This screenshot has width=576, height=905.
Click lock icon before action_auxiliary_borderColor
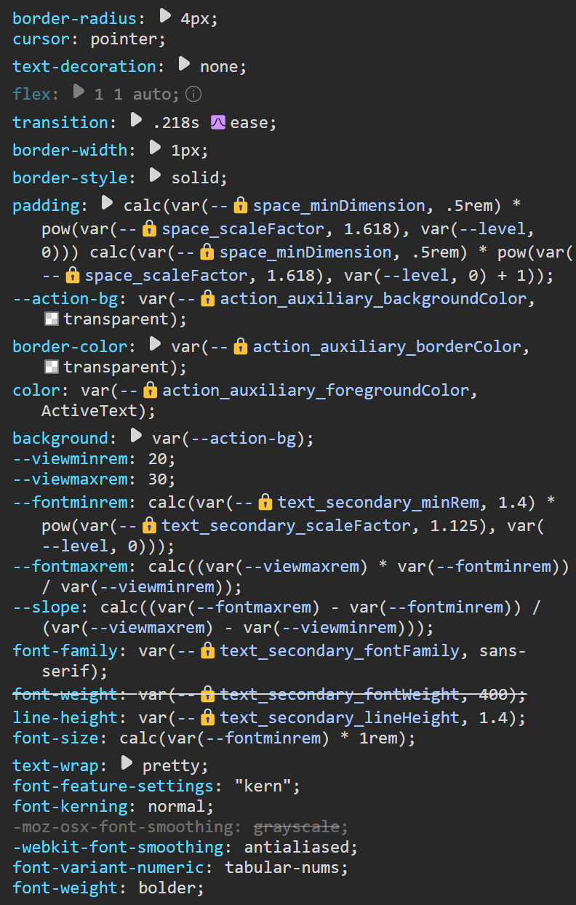click(x=241, y=347)
